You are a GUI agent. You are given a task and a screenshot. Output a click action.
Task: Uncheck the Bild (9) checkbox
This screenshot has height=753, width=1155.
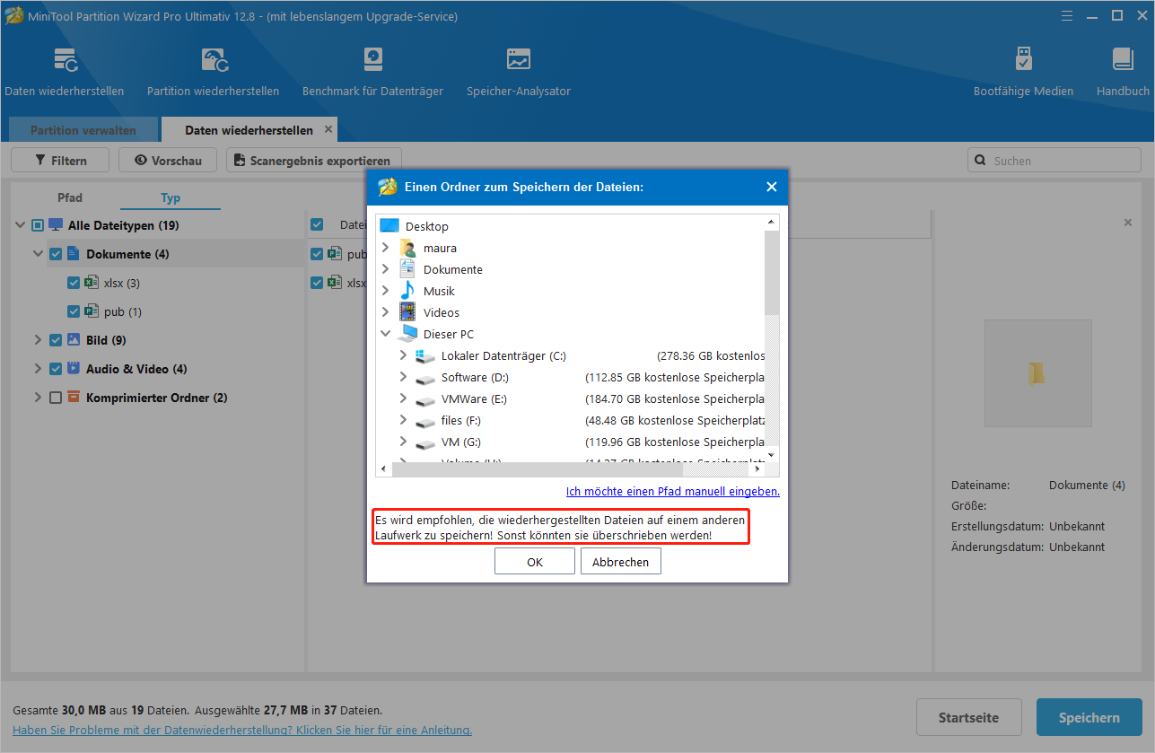56,340
